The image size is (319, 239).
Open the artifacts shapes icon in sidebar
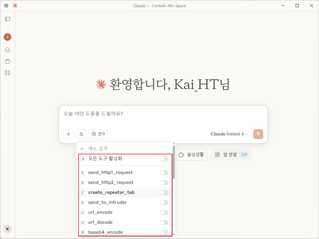click(7, 73)
